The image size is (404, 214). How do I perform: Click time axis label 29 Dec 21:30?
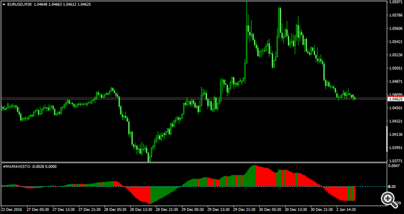click(243, 209)
